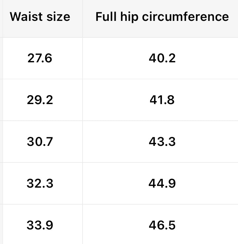Click the 33.9 waist size entry
The height and width of the screenshot is (244, 238).
pyautogui.click(x=40, y=225)
